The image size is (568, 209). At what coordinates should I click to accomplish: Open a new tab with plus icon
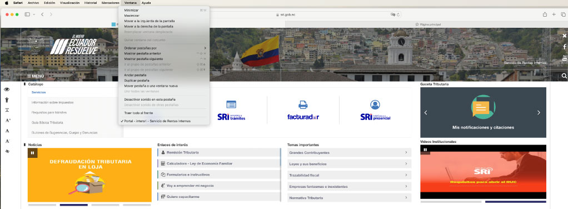click(554, 14)
